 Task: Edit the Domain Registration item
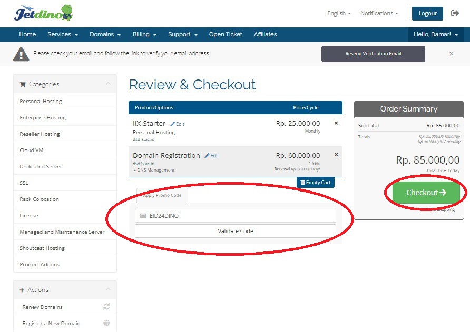point(212,156)
